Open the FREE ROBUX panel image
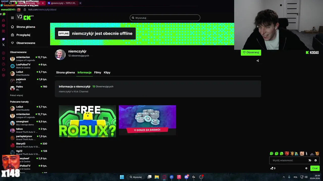This screenshot has width=323, height=181. point(87,121)
